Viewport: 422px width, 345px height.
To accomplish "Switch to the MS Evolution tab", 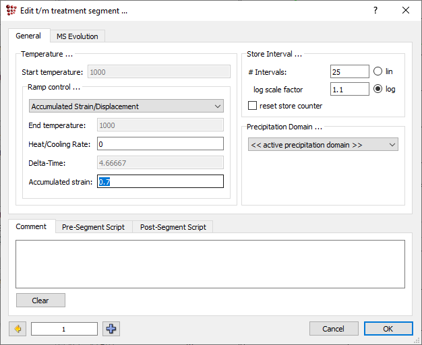I will coord(77,36).
